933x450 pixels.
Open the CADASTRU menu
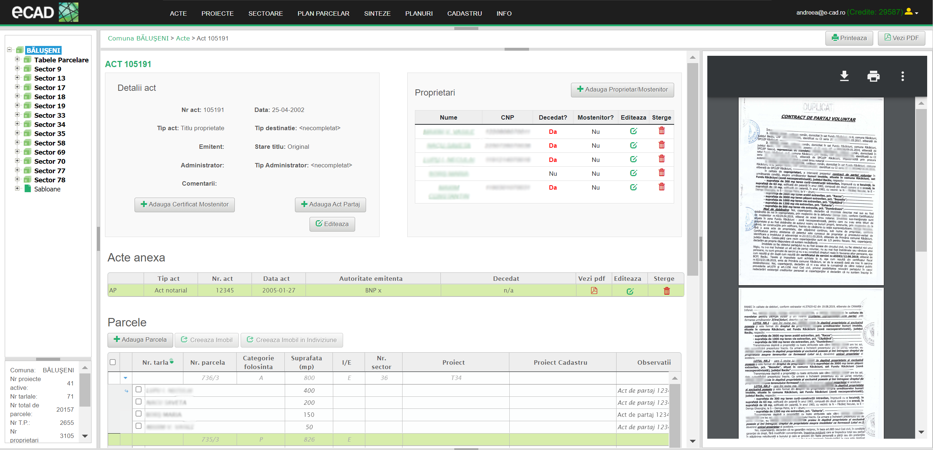coord(464,13)
